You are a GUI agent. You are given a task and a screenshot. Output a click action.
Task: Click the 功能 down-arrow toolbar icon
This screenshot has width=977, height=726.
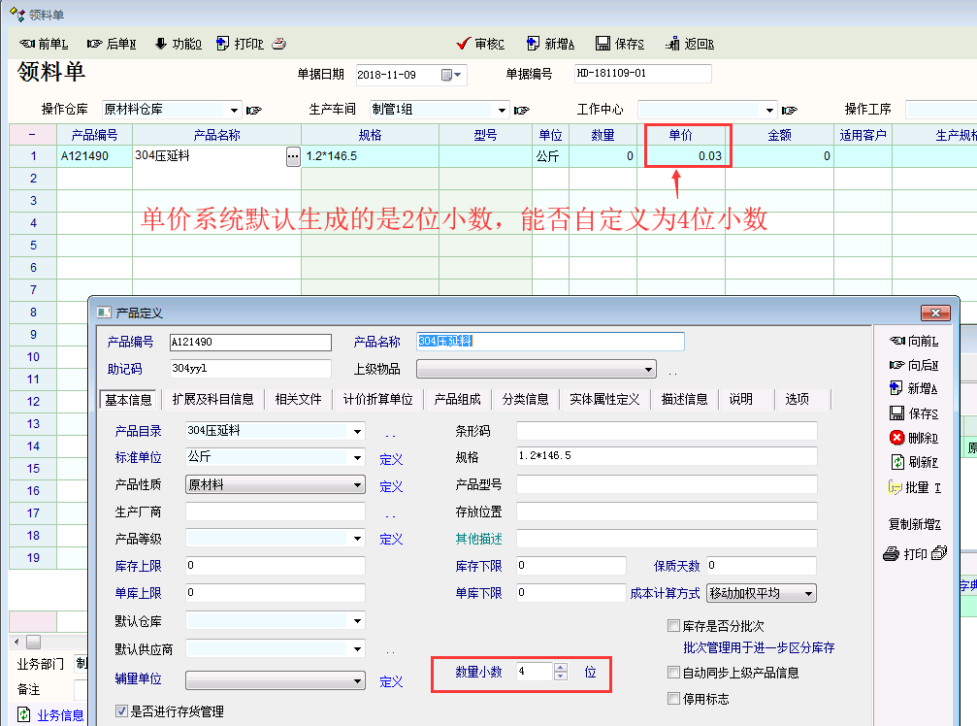(160, 44)
